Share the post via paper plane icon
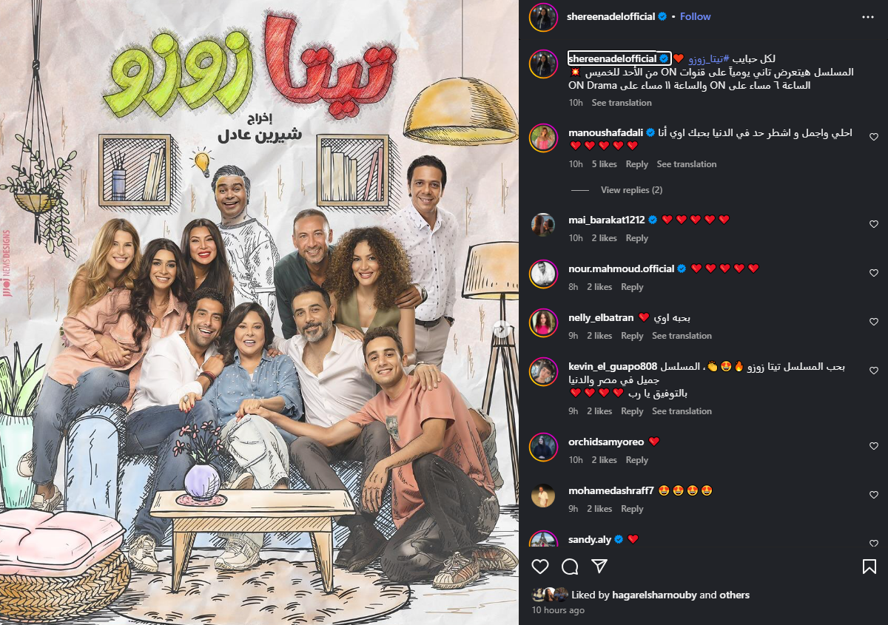Screen dimensions: 888x625 tap(599, 567)
